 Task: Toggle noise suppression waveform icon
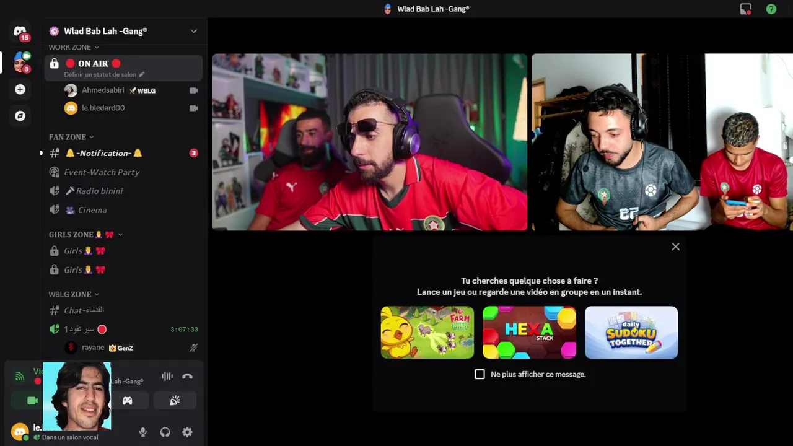[167, 376]
